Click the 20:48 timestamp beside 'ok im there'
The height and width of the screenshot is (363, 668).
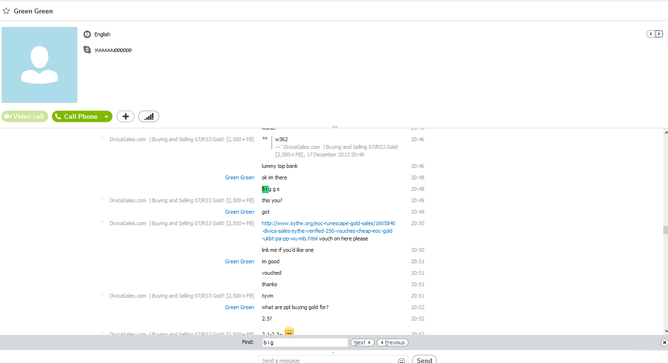pos(417,177)
